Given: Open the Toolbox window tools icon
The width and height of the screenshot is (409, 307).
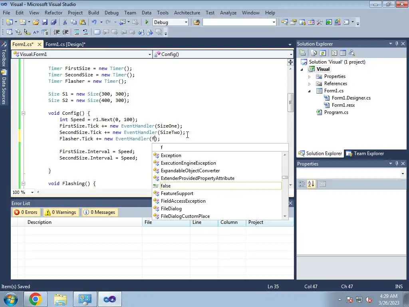Looking at the screenshot, I should (320, 22).
